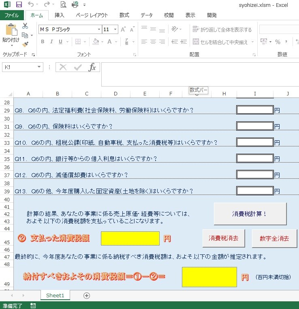
Task: Click the Cut scissors icon
Action: click(25, 25)
